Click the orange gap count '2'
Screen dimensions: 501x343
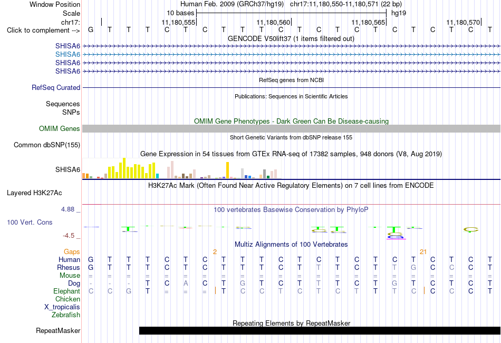[x=215, y=252]
